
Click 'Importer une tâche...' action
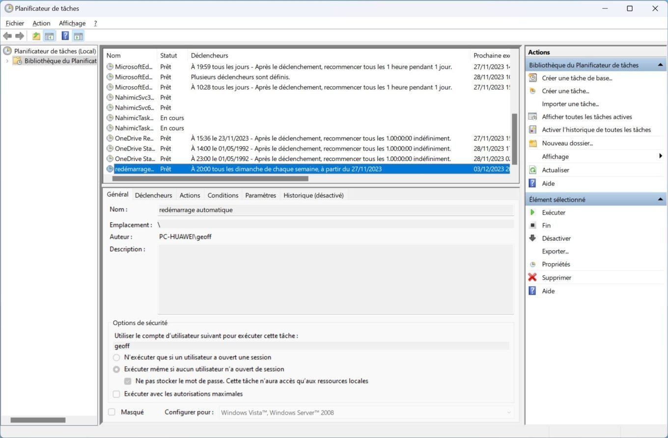570,104
